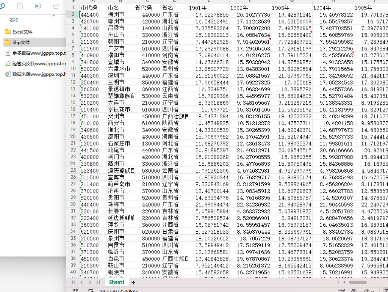Image resolution: width=388 pixels, height=292 pixels.
Task: Select cell with code 370100
Action: (x=93, y=191)
